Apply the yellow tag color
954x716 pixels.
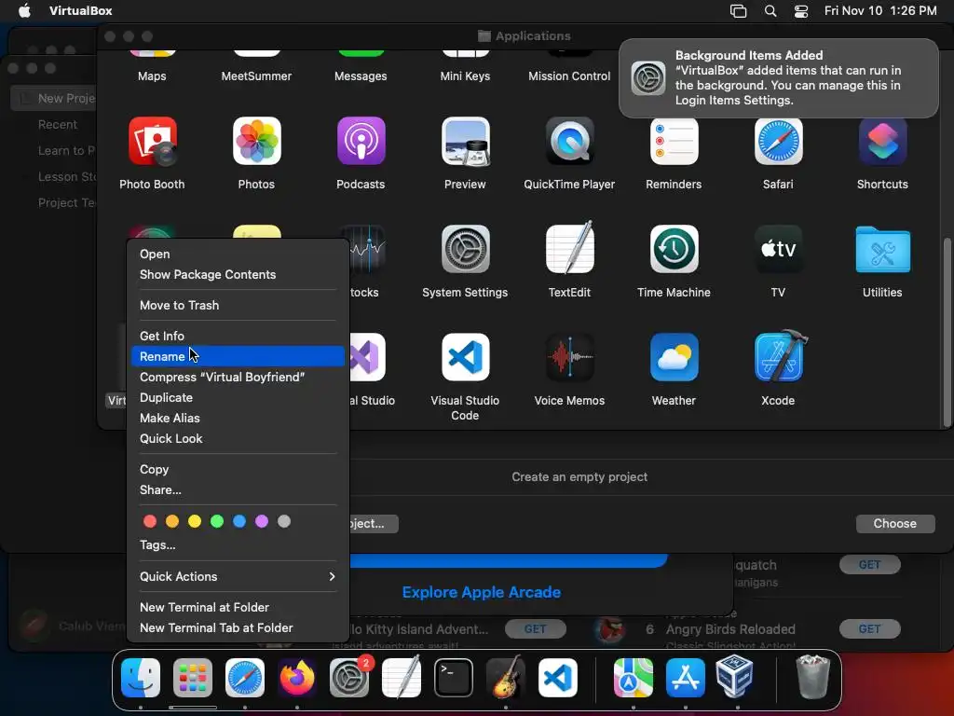tap(195, 521)
